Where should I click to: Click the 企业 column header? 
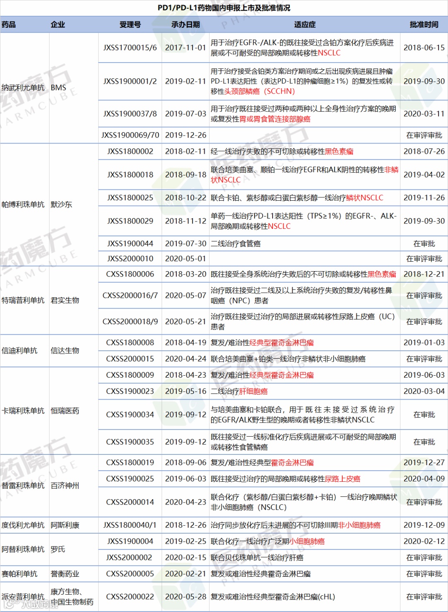(58, 24)
